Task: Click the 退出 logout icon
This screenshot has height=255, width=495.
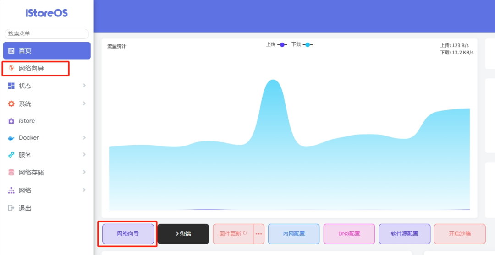Action: (x=11, y=208)
